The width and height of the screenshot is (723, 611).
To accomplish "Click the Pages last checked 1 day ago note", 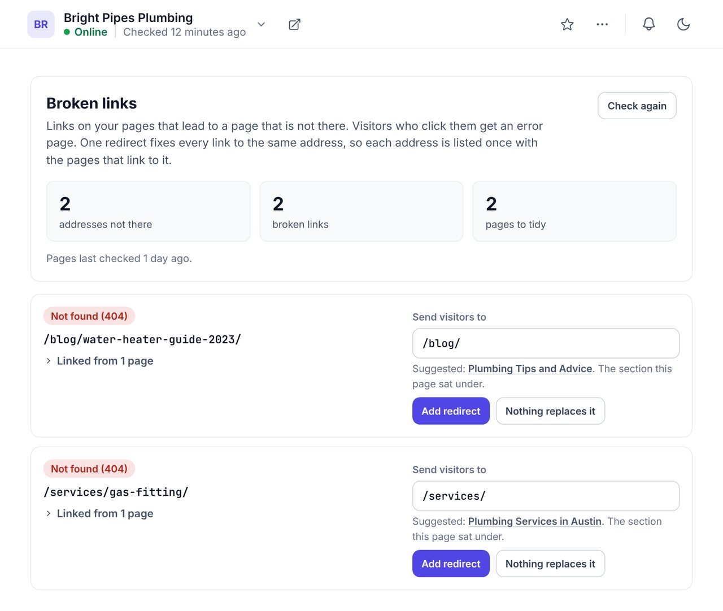I will (119, 259).
